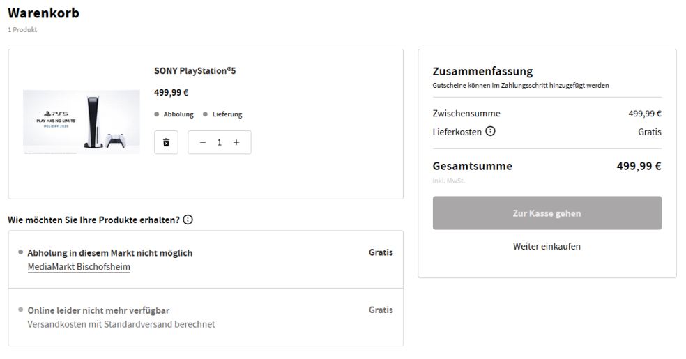This screenshot has width=686, height=359.
Task: Remove PlayStation 5 using the trash icon
Action: point(166,142)
